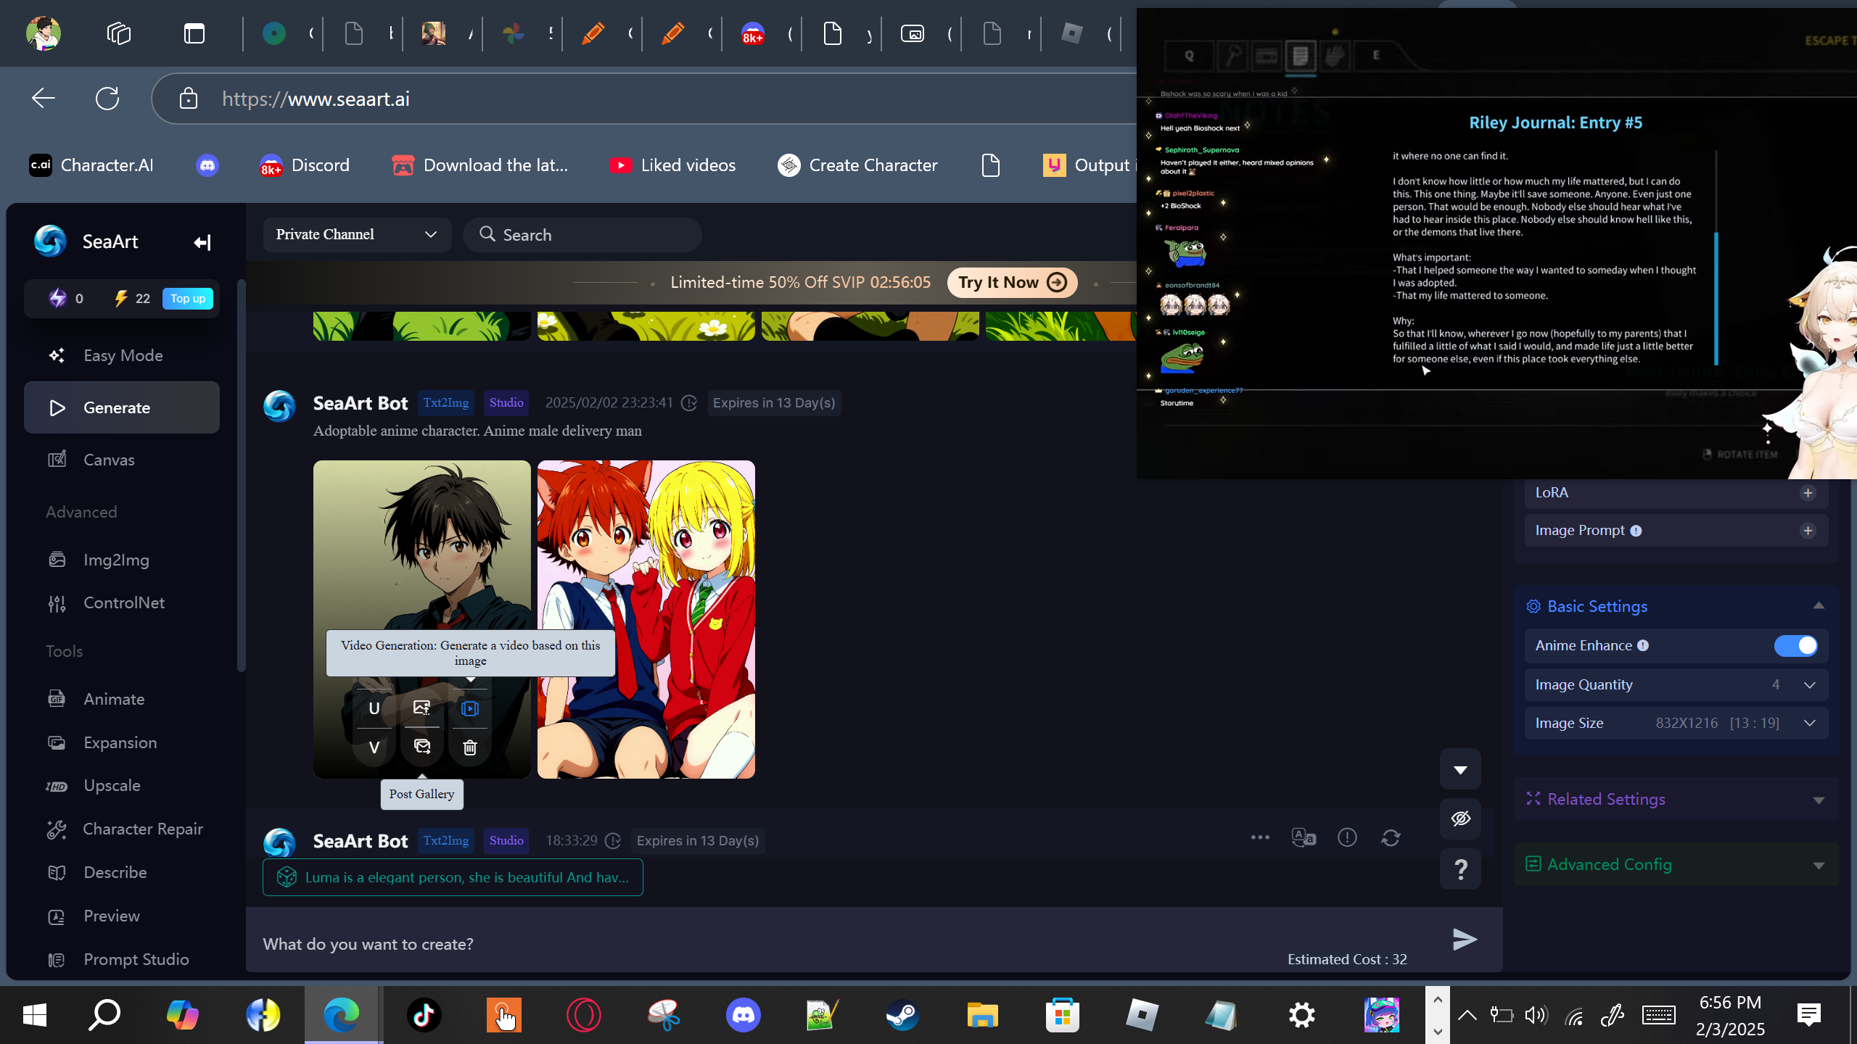This screenshot has width=1857, height=1044.
Task: Delete the generated image with trash icon
Action: 470,747
